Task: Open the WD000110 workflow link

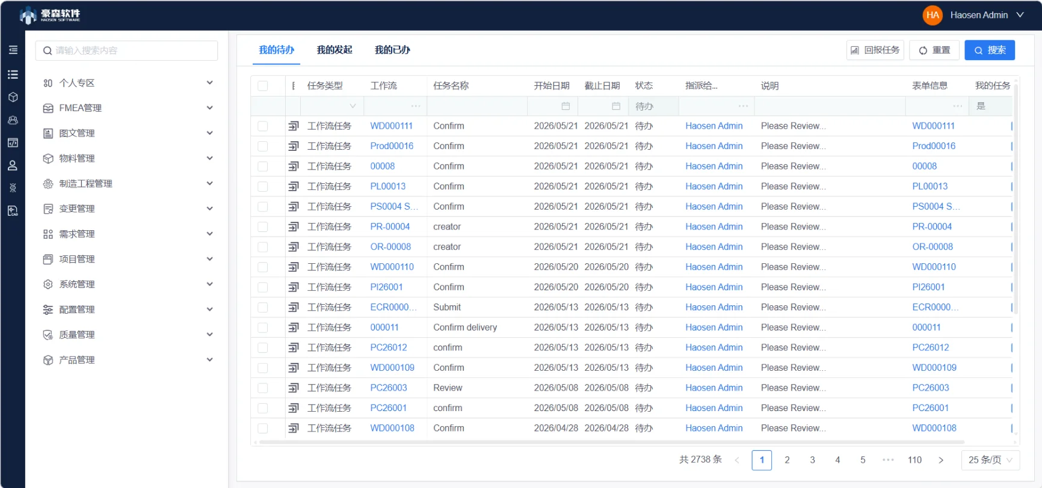Action: coord(392,267)
